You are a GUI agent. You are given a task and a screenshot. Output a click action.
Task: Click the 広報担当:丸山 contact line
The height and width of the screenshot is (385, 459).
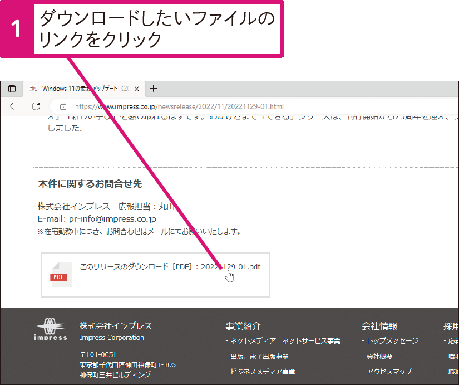pyautogui.click(x=146, y=207)
